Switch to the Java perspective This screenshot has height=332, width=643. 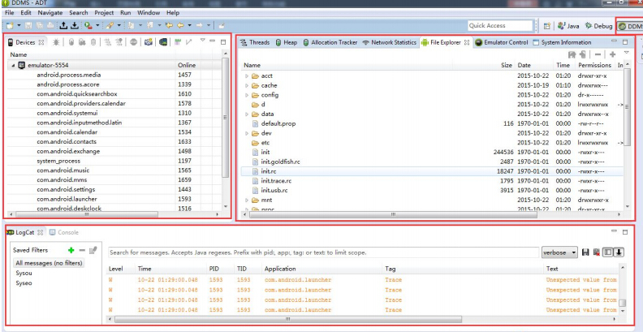pyautogui.click(x=567, y=26)
